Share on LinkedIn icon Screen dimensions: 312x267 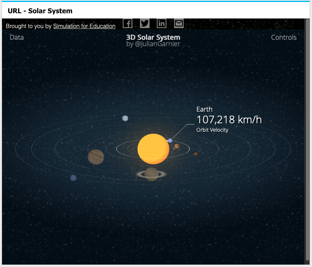point(162,24)
